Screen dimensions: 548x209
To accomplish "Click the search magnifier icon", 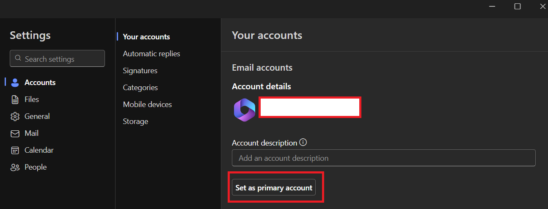I will pyautogui.click(x=18, y=58).
